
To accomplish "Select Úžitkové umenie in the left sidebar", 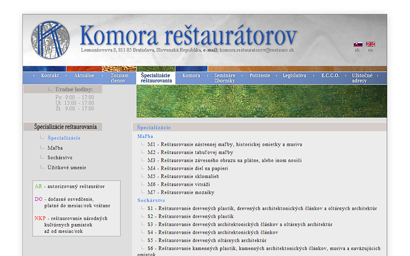I will [67, 167].
